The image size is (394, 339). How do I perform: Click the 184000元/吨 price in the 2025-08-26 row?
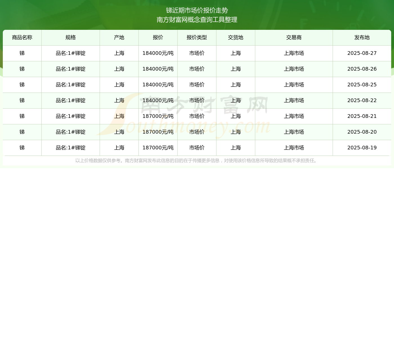coord(158,69)
